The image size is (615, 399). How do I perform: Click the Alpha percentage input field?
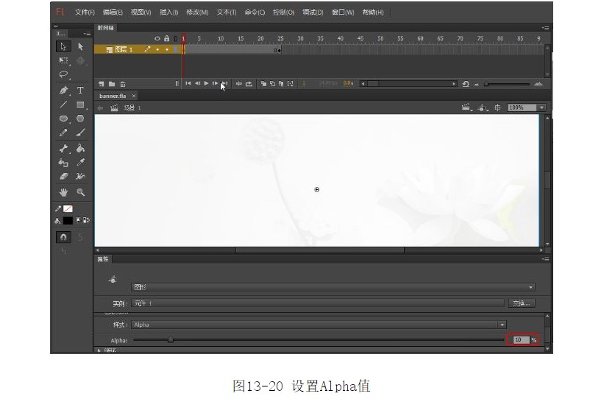pos(519,340)
